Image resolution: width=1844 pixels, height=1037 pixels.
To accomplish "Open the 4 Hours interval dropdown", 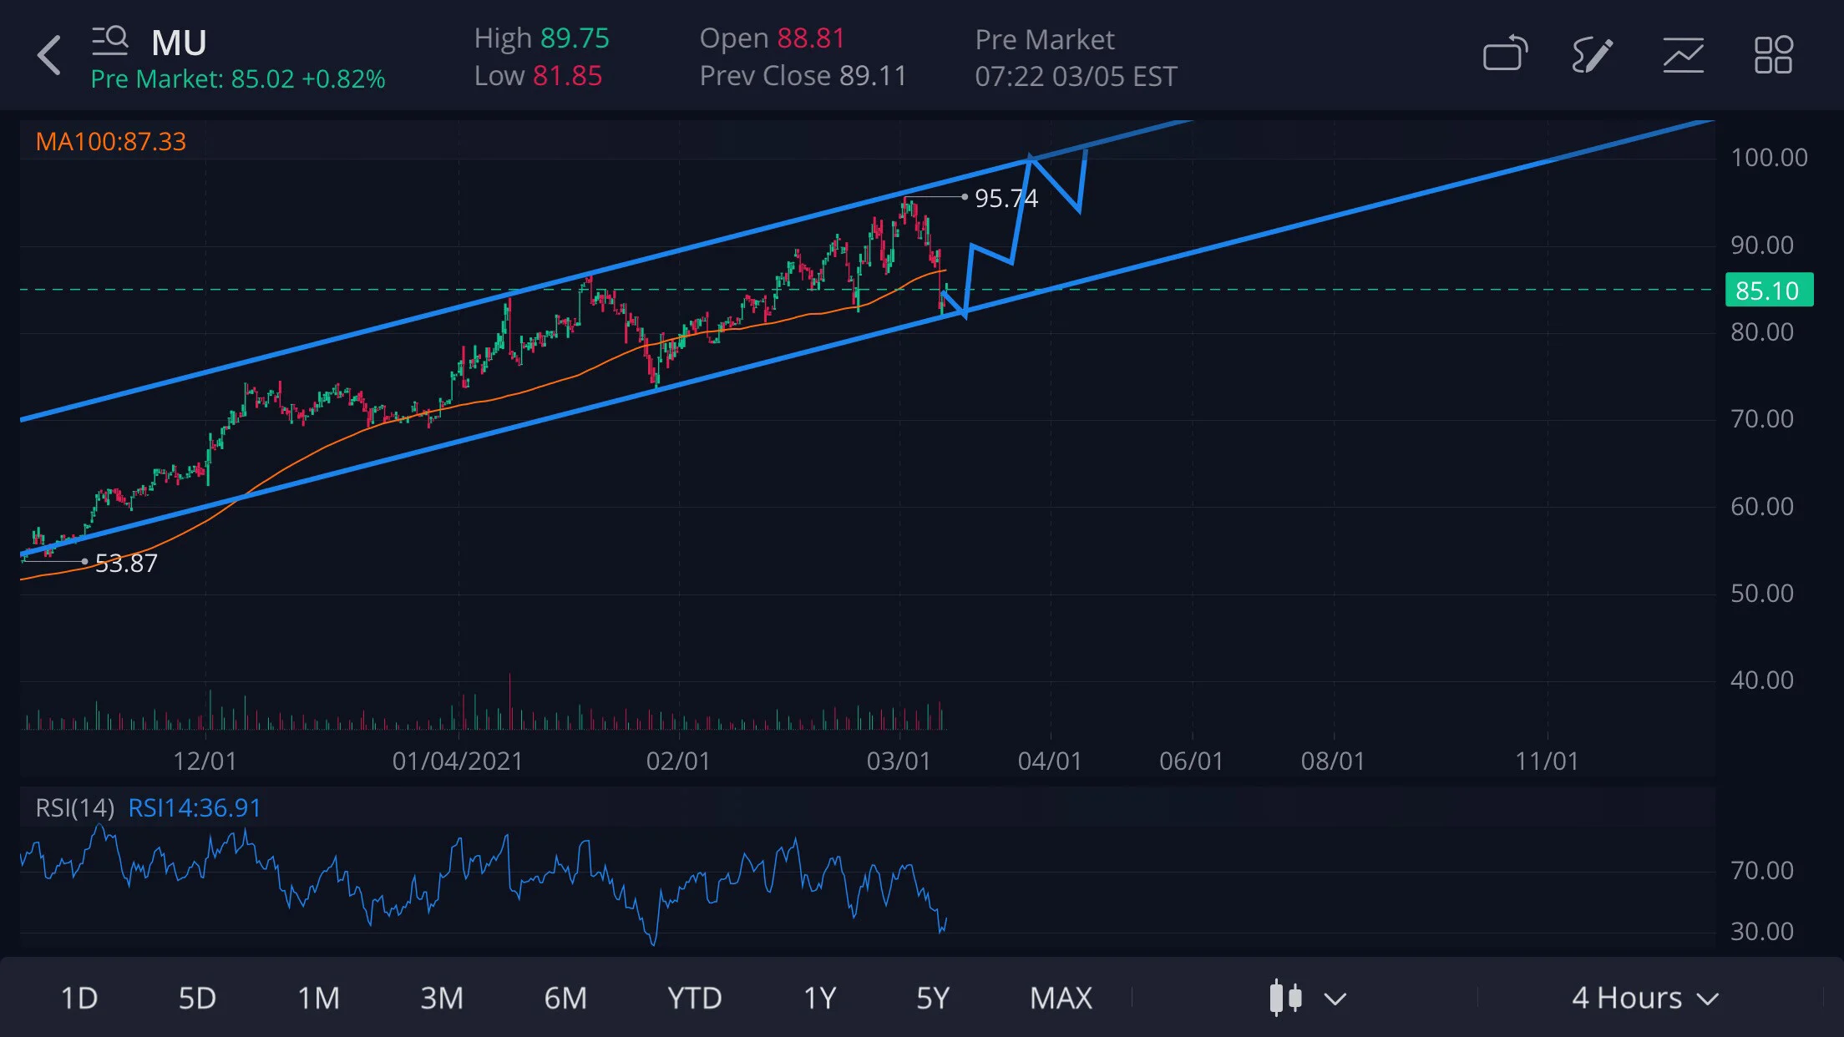I will (1644, 998).
